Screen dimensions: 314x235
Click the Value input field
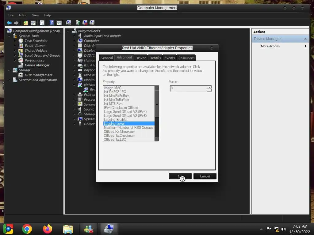tap(189, 88)
